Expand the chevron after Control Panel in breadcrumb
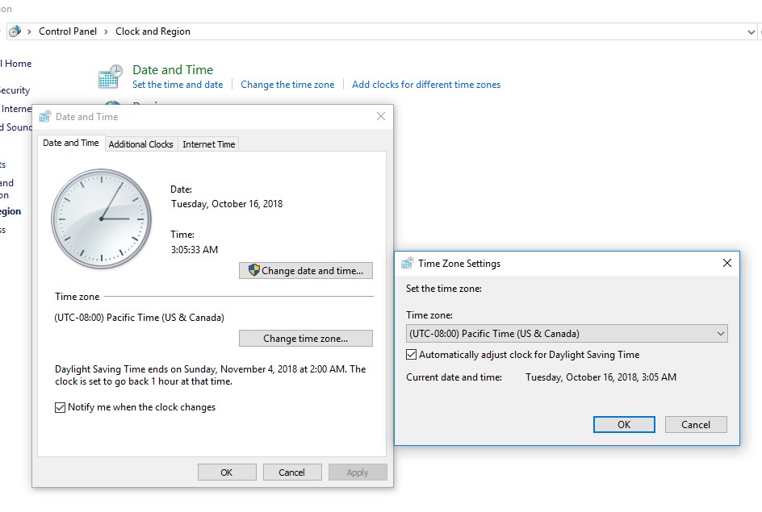The image size is (762, 512). tap(106, 31)
